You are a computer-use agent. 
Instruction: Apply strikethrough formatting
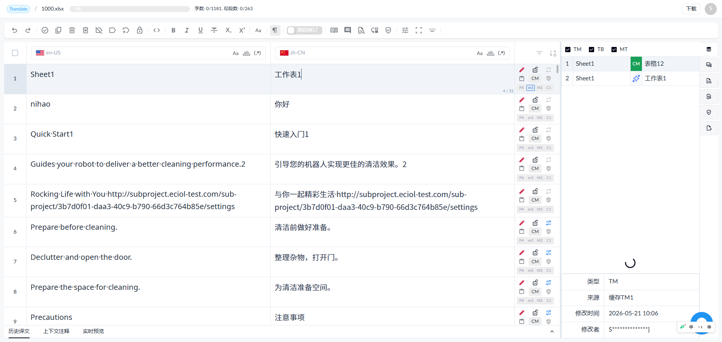(214, 30)
